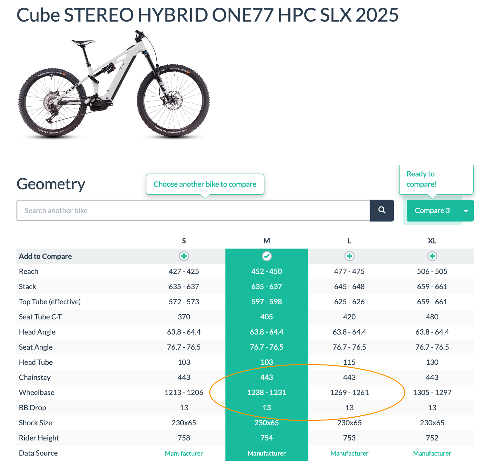Click the Wheelbase row label
The height and width of the screenshot is (463, 496).
click(x=37, y=392)
